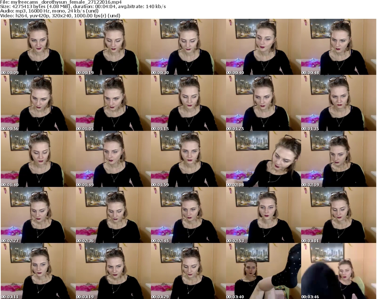Viewport: 377px width, 299px height.
Task: Click the 'Size: 4275413 bytes' info line
Action: coord(83,7)
